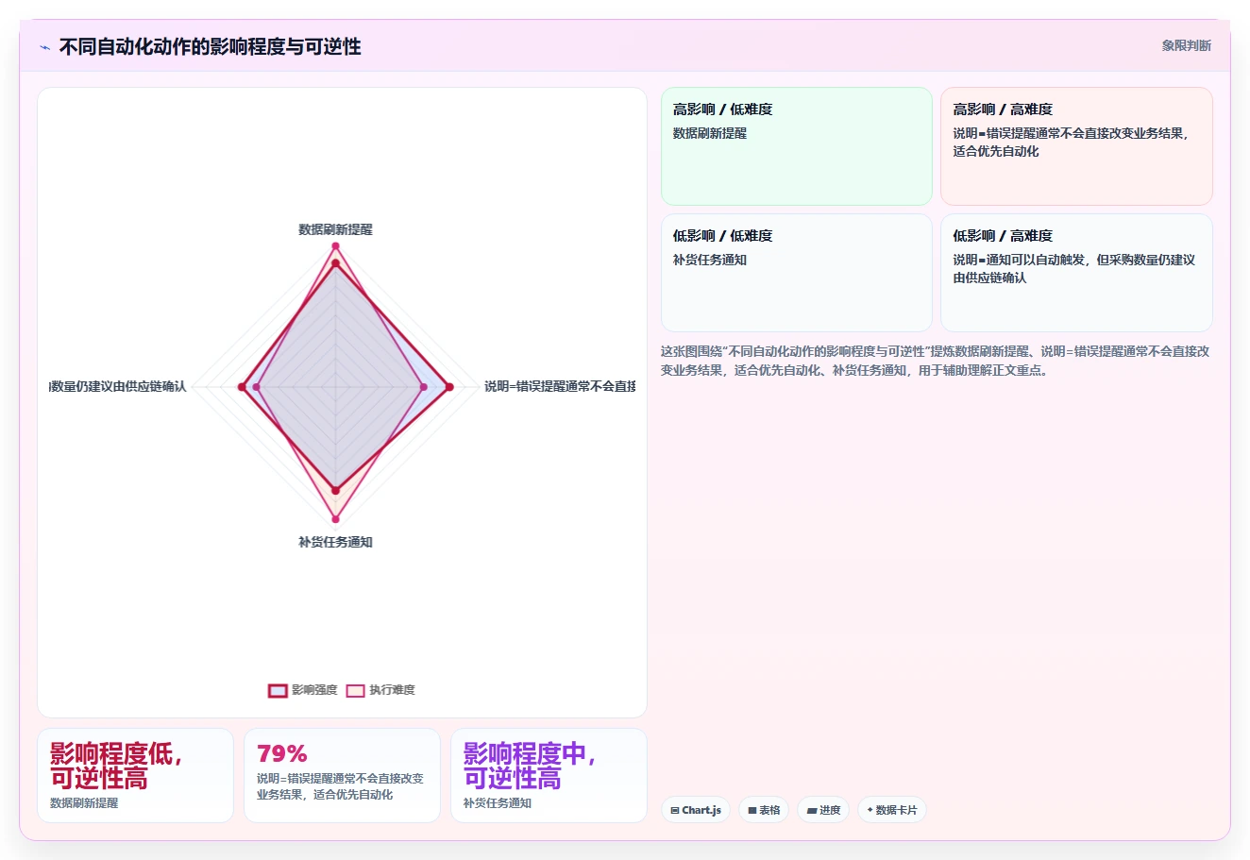The width and height of the screenshot is (1250, 860).
Task: Click the 数据刷新提醒 radar axis label
Action: (335, 229)
